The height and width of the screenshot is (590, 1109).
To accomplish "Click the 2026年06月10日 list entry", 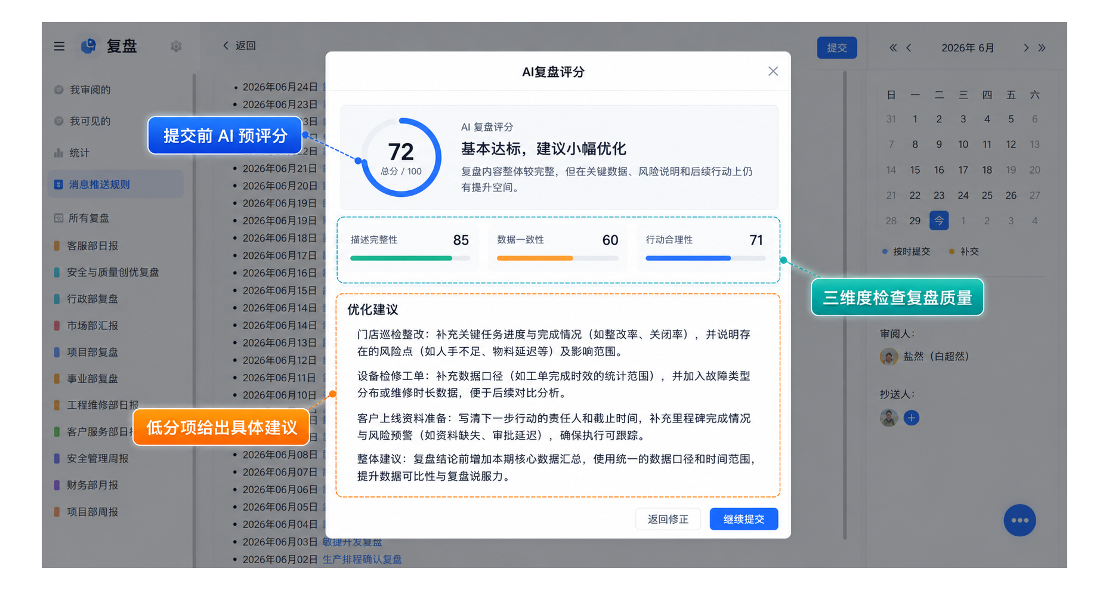I will [280, 395].
